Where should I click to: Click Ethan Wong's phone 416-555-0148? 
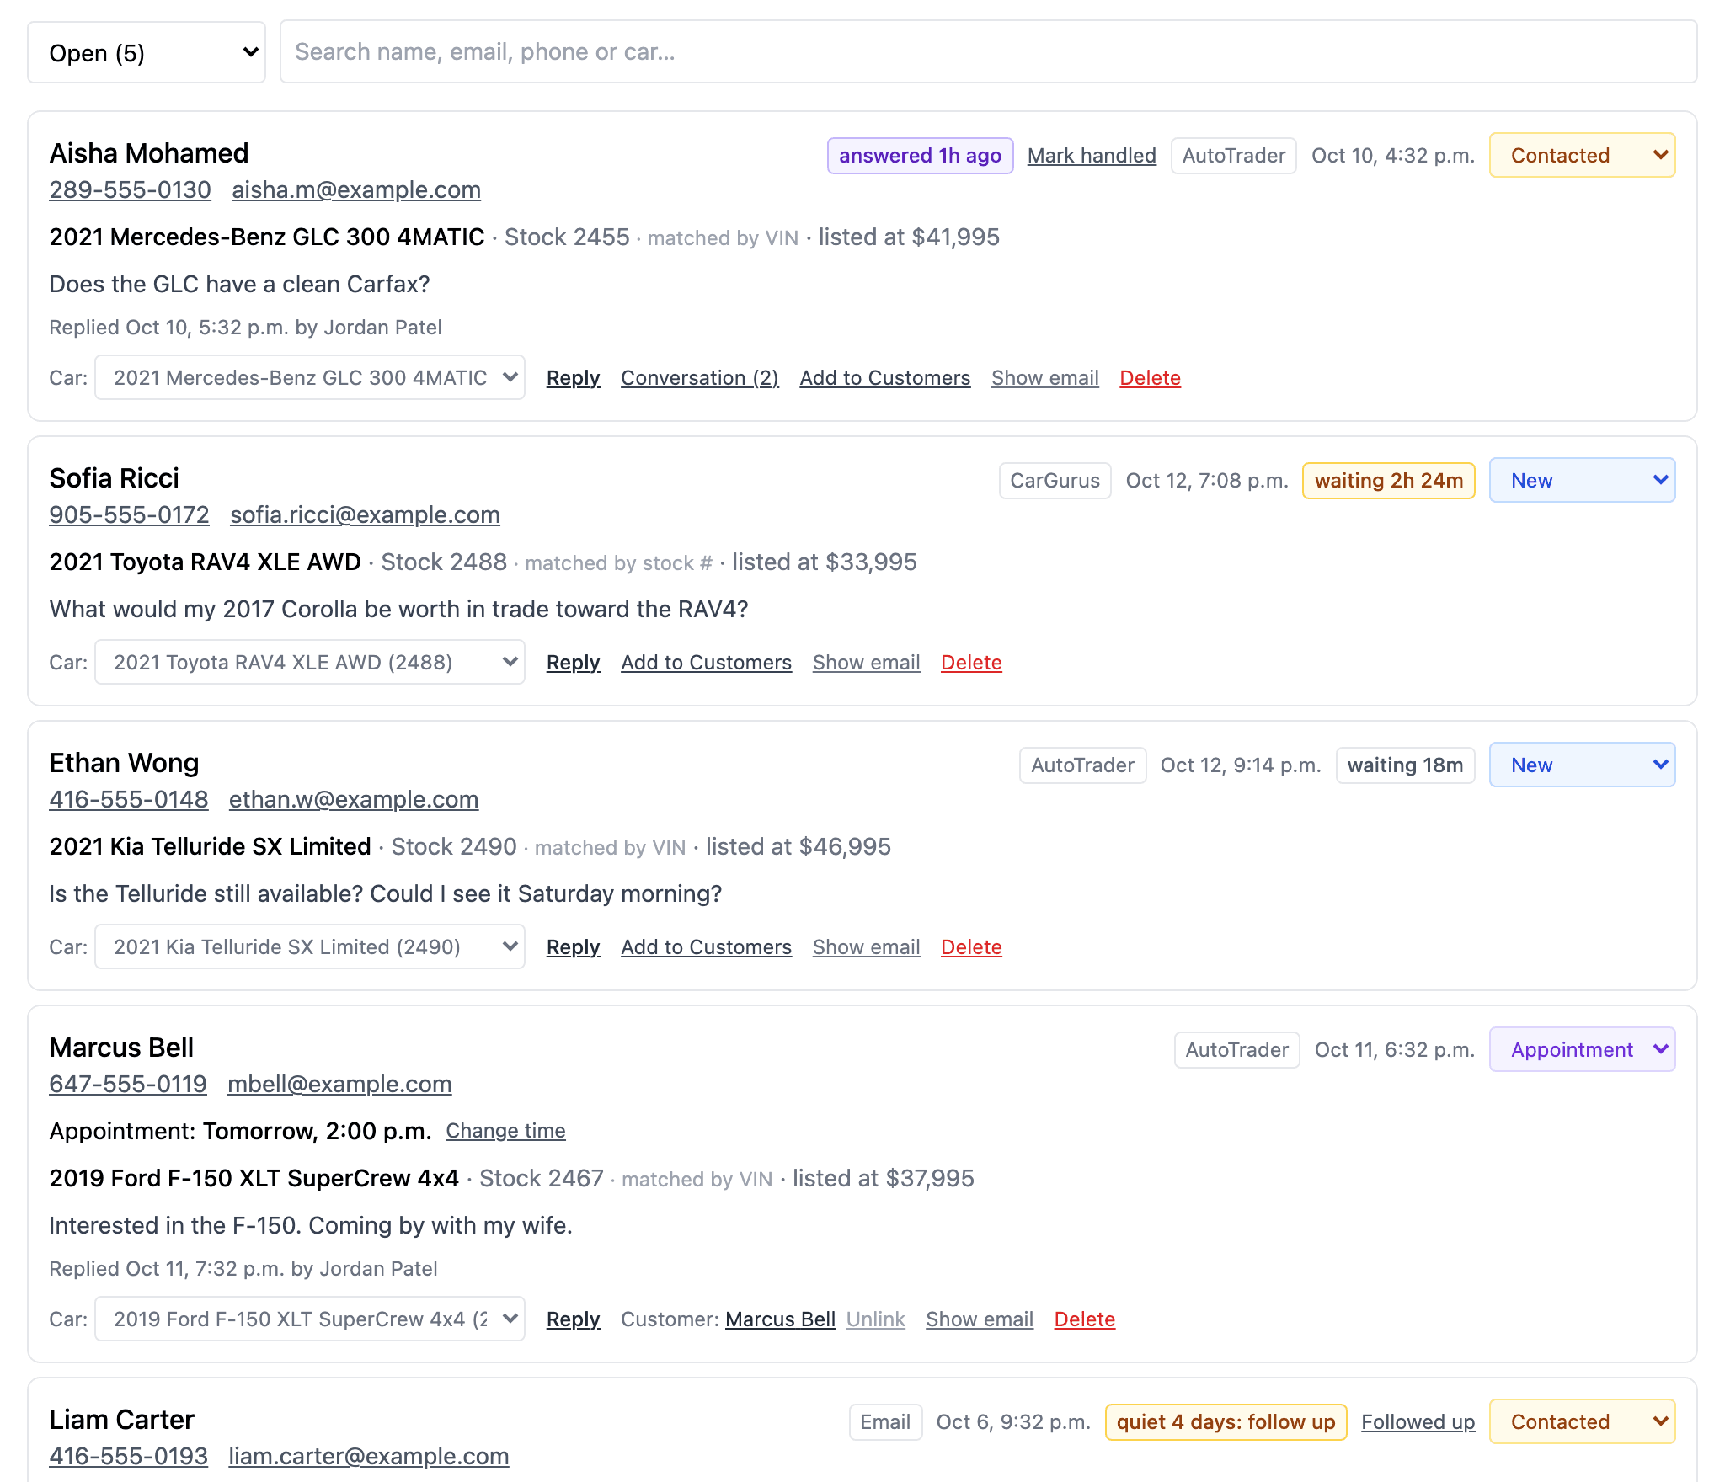128,800
